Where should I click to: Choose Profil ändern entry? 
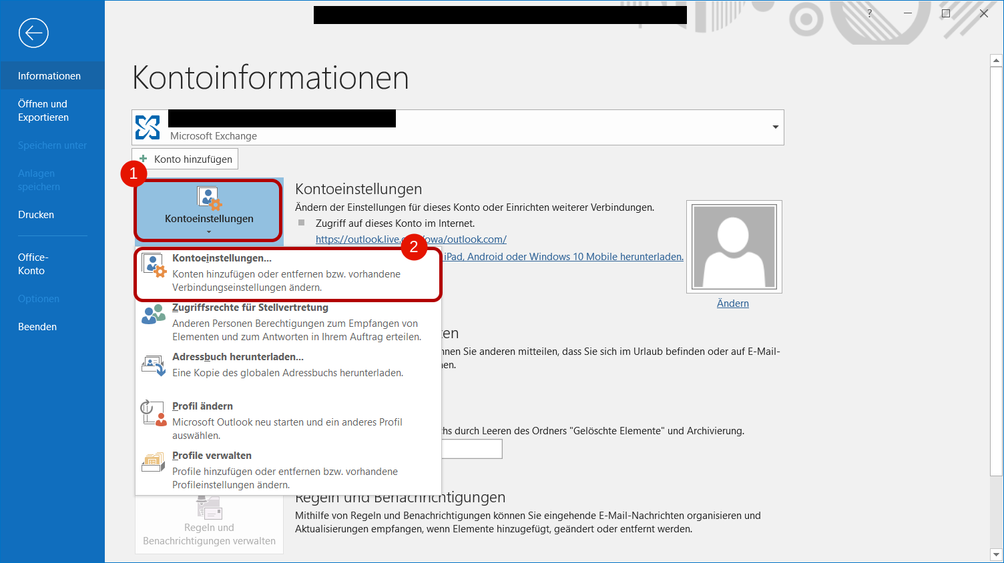(x=288, y=421)
